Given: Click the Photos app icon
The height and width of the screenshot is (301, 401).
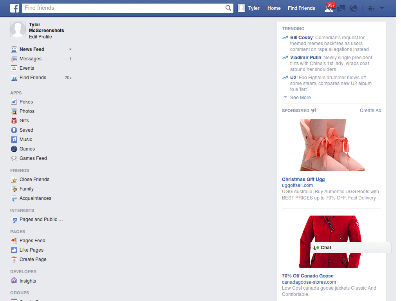Looking at the screenshot, I should tap(14, 111).
